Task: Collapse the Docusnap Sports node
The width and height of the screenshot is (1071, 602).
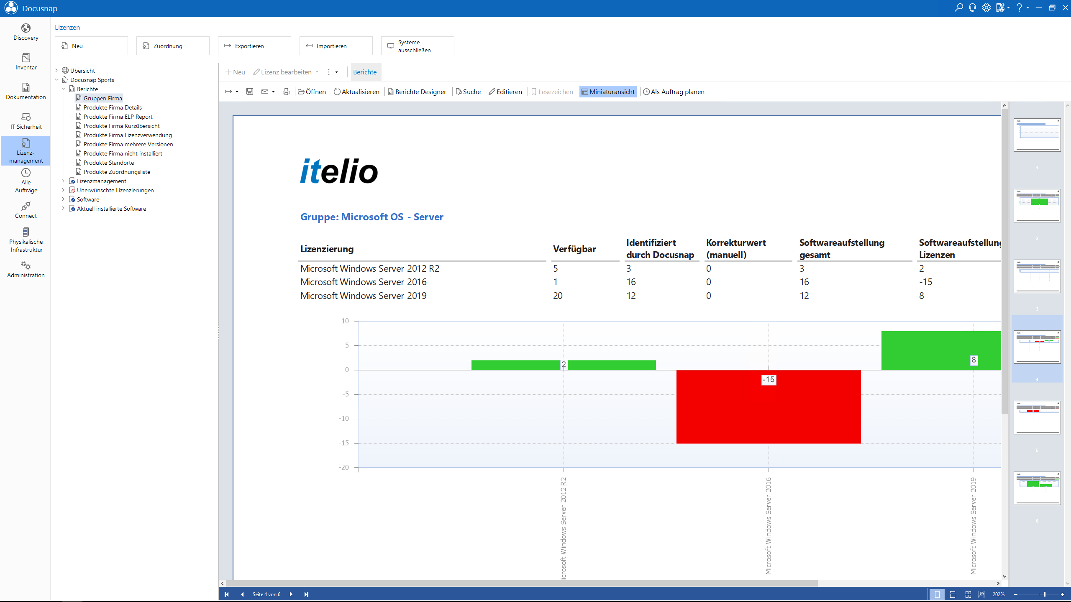Action: (x=56, y=80)
